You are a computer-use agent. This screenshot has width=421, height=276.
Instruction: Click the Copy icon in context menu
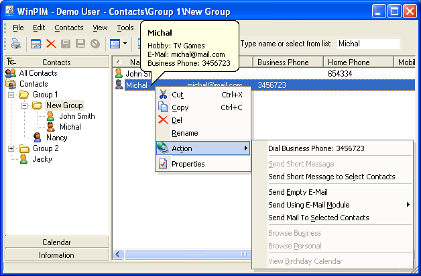pos(163,107)
